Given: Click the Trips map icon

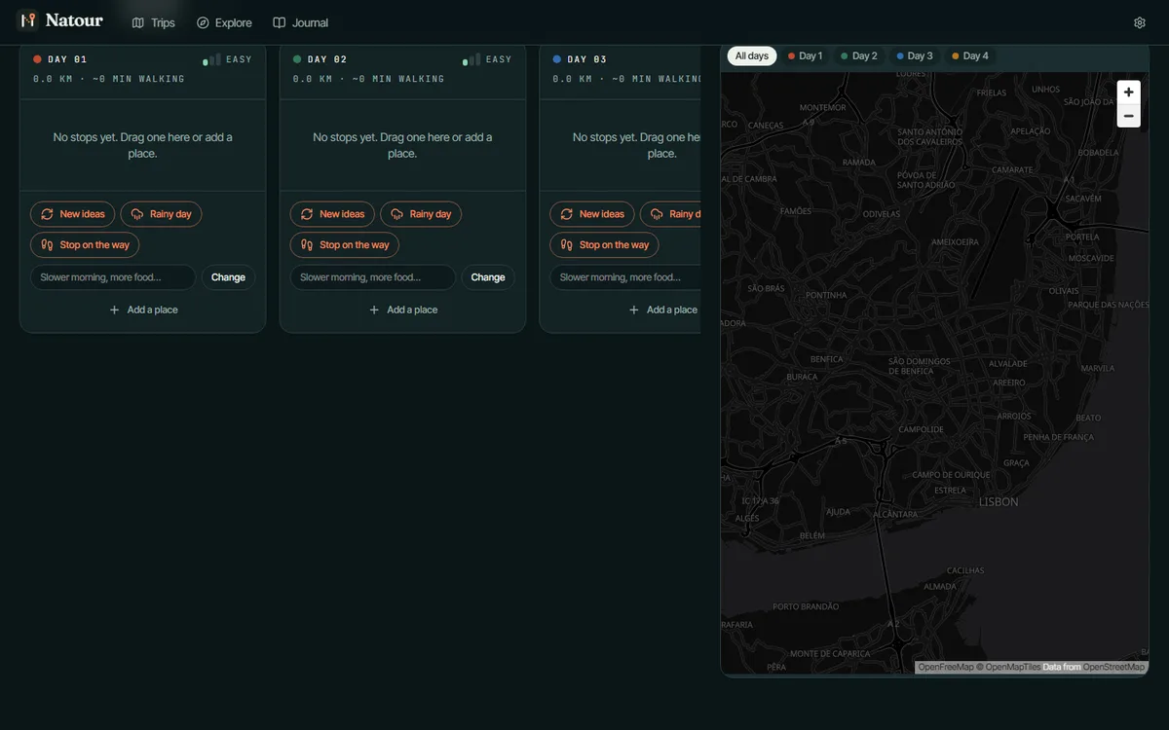Looking at the screenshot, I should (x=138, y=22).
